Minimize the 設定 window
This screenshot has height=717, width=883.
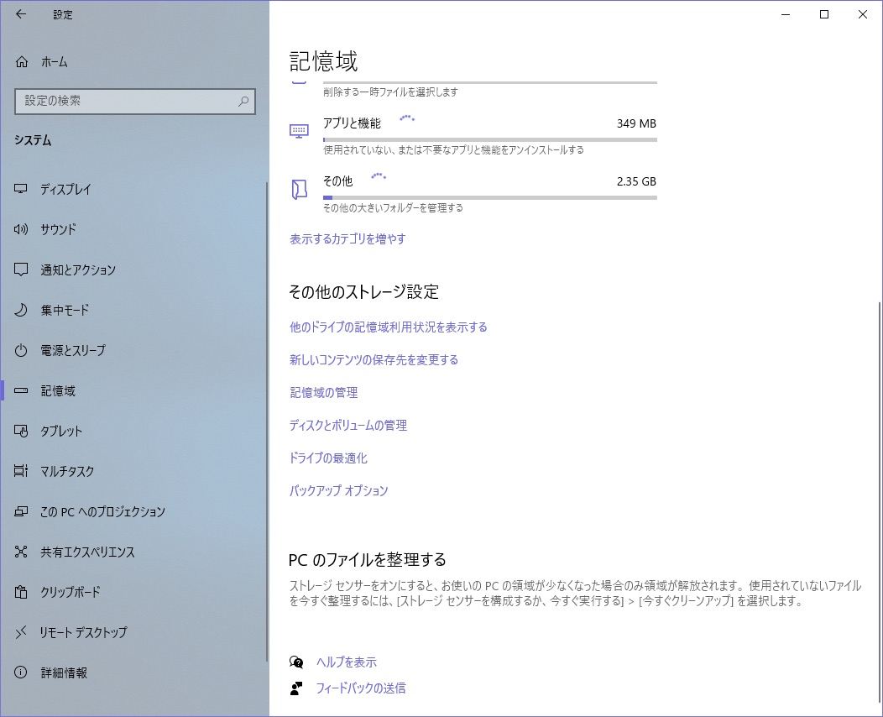[786, 14]
